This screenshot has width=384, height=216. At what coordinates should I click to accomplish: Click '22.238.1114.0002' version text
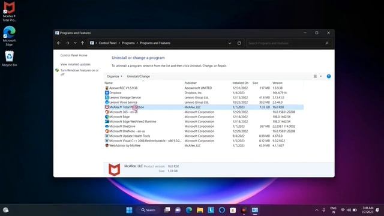tap(284, 127)
